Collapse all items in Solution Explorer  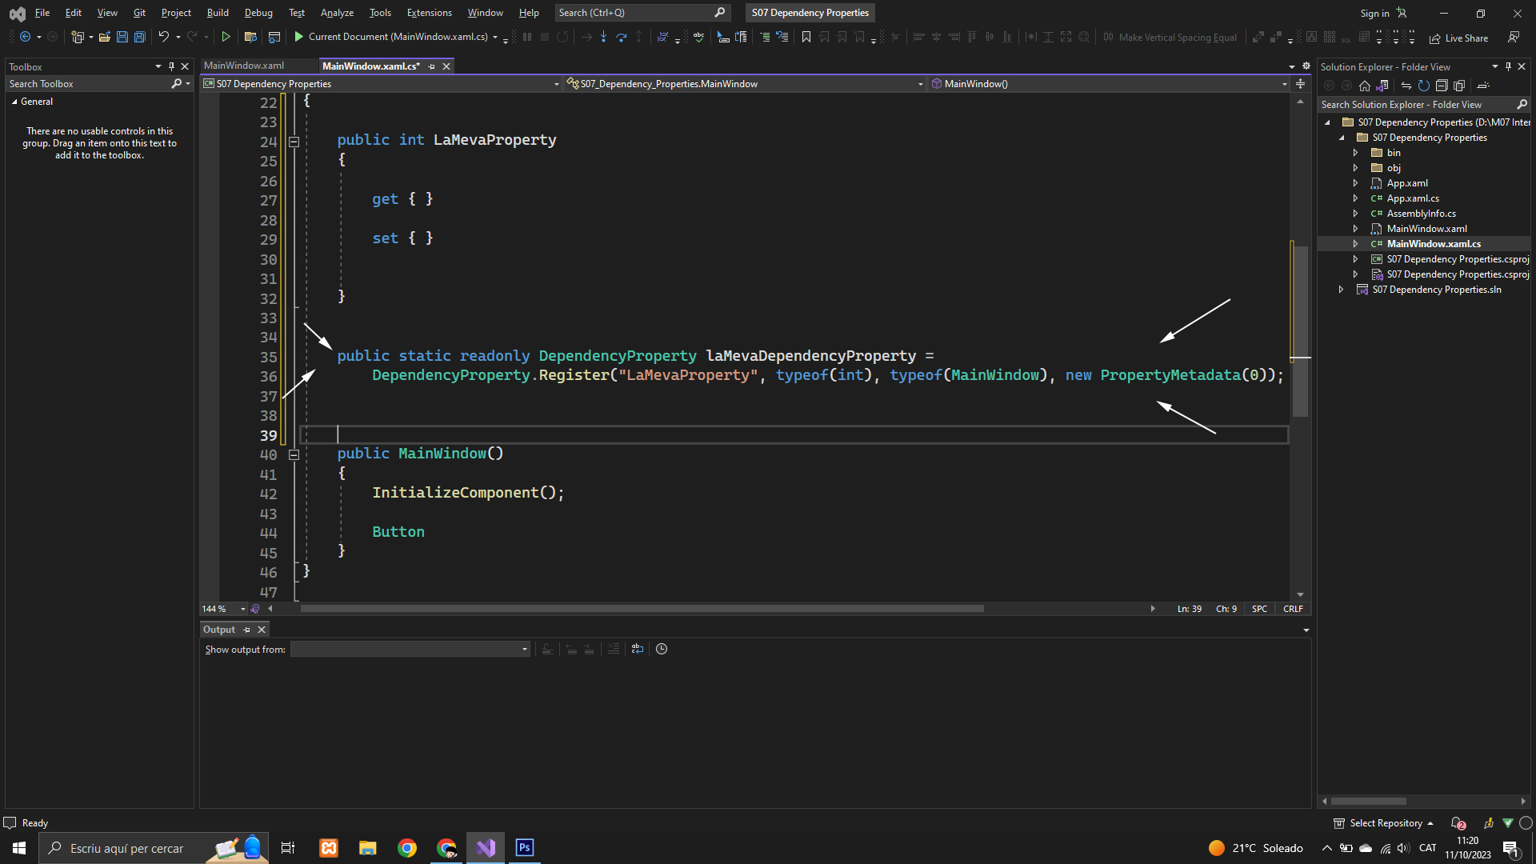pos(1442,86)
